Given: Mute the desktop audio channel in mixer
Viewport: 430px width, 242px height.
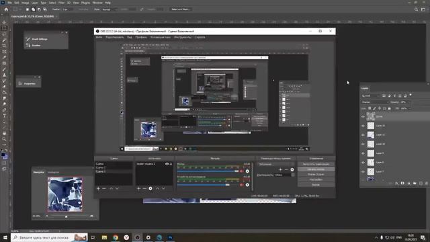Looking at the screenshot, I should tap(242, 185).
